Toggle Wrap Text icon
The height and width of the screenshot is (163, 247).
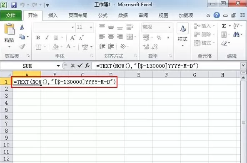[x=130, y=27]
